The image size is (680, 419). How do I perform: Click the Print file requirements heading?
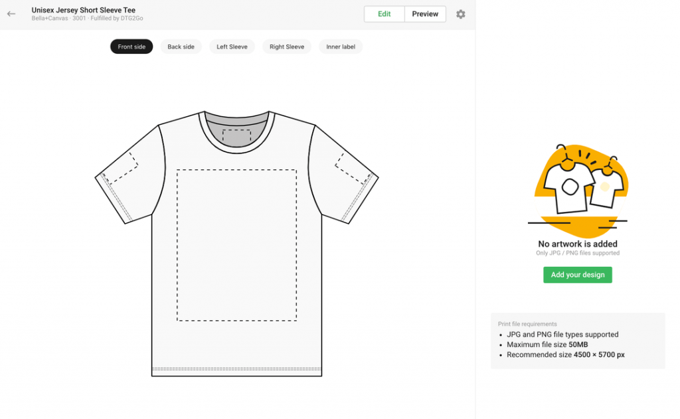pos(527,324)
